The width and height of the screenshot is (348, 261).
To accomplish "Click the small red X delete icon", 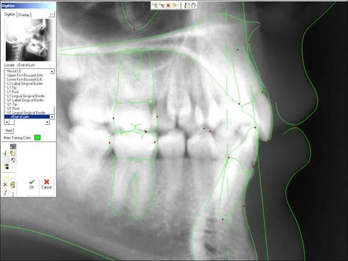I will click(5, 184).
